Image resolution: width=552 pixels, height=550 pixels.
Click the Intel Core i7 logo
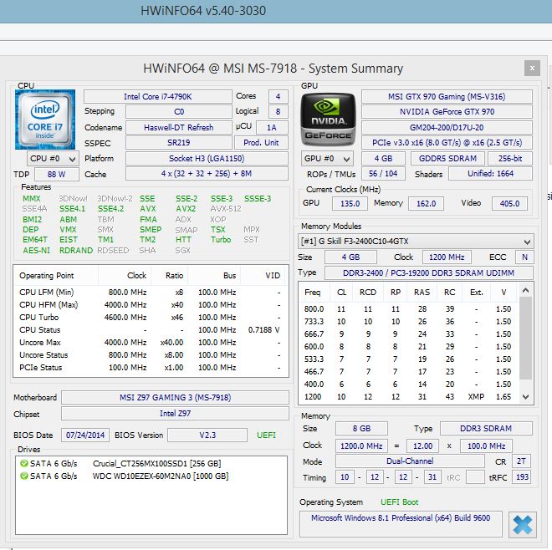click(45, 120)
